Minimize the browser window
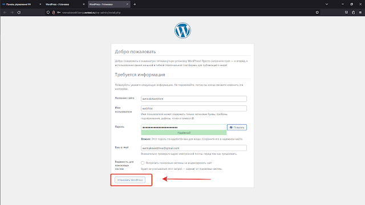The height and width of the screenshot is (205, 365). (343, 4)
